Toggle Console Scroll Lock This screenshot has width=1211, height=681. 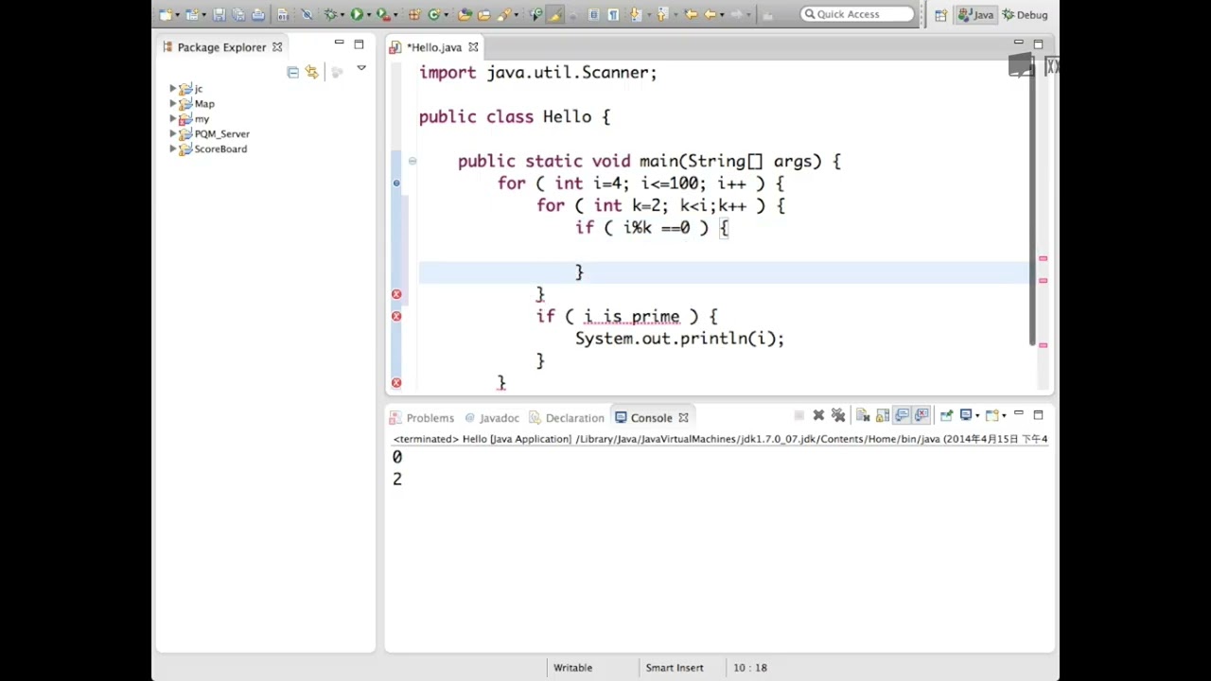[x=883, y=415]
